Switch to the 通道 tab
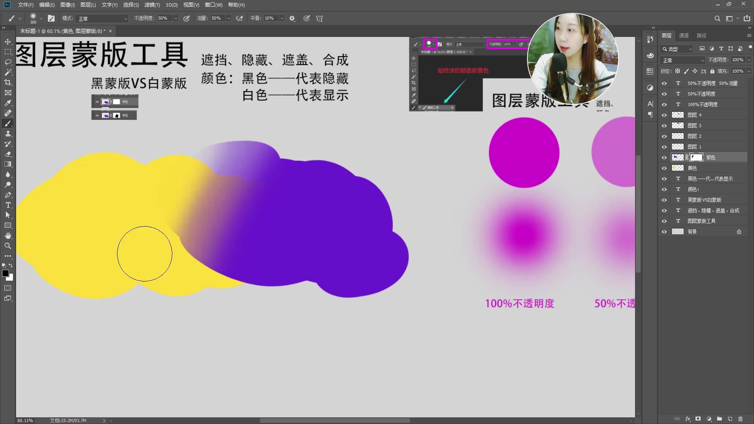The height and width of the screenshot is (424, 754). pyautogui.click(x=683, y=35)
